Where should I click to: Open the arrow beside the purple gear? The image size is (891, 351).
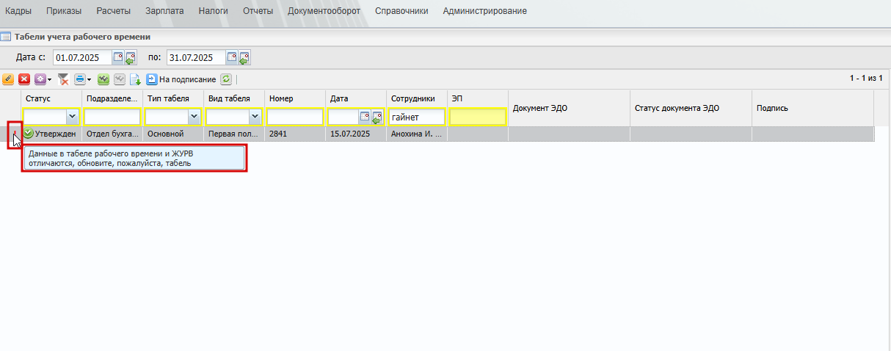[x=49, y=79]
